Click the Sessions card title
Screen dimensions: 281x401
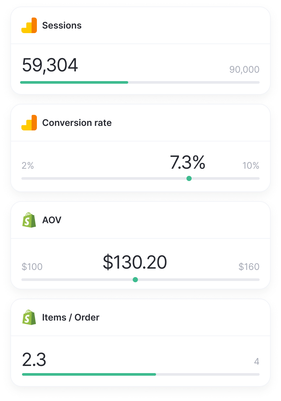coord(62,25)
